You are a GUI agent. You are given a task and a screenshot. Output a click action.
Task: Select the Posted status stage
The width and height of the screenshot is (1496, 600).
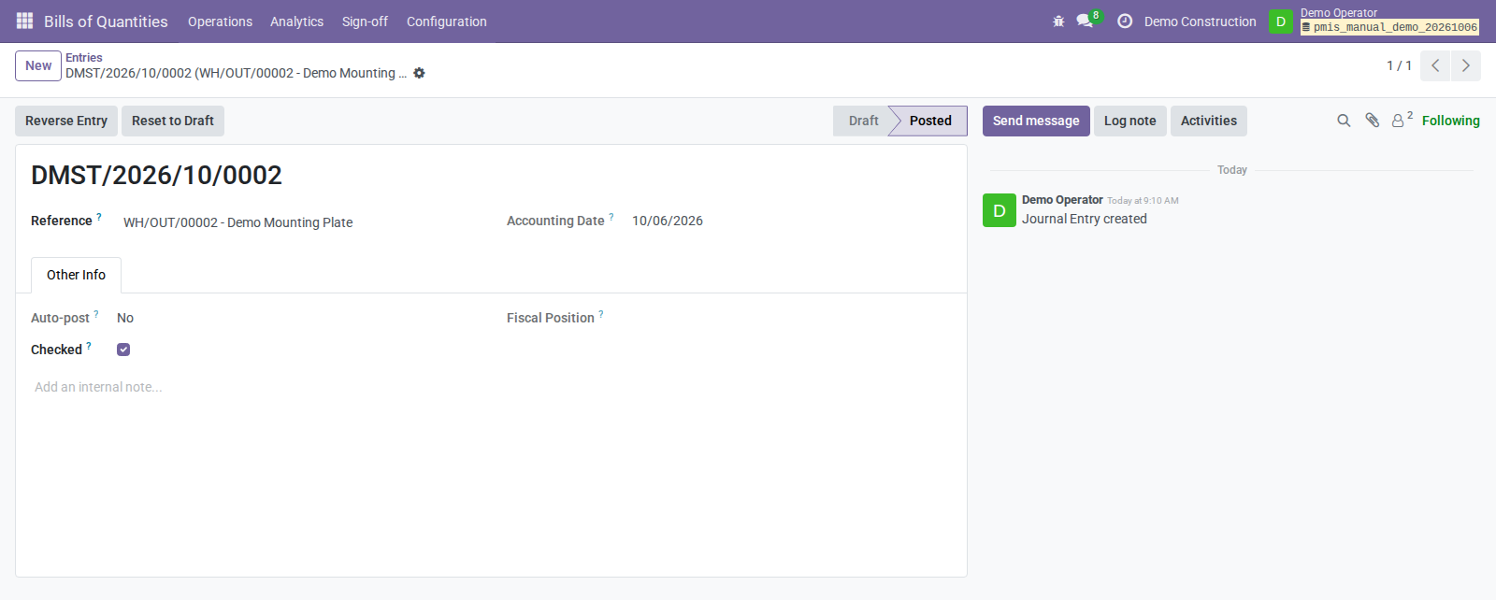pyautogui.click(x=930, y=121)
